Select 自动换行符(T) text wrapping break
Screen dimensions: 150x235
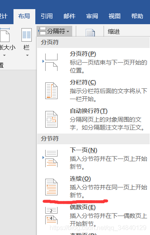93,119
